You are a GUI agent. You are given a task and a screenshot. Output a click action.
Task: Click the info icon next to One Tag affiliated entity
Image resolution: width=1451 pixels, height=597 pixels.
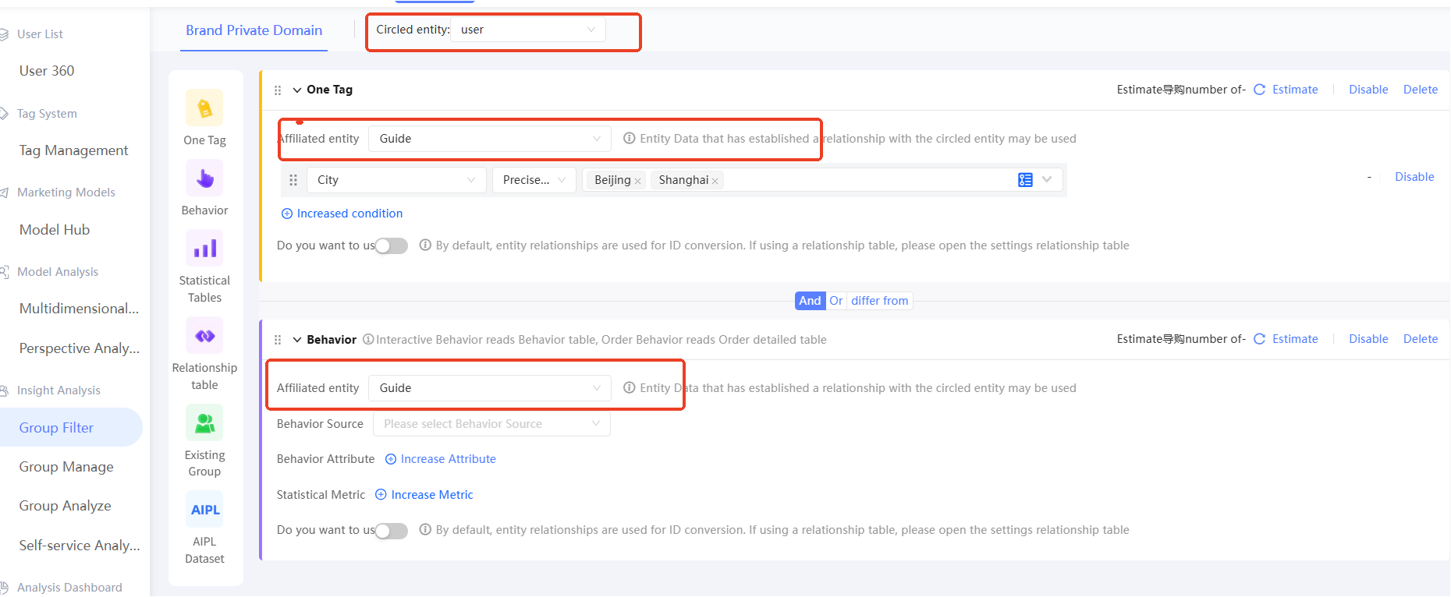629,138
